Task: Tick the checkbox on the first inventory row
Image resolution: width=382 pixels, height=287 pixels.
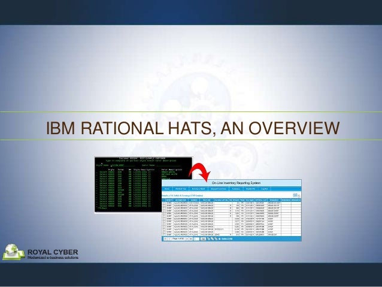Action: point(164,203)
